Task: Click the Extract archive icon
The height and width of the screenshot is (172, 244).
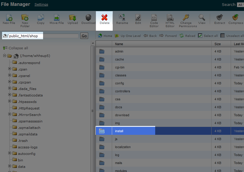Action: (x=220, y=18)
